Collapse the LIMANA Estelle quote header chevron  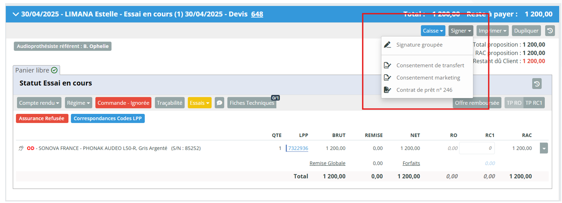(x=16, y=14)
